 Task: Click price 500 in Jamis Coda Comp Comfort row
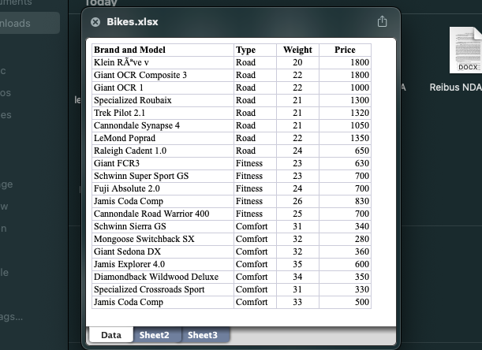[x=345, y=302]
